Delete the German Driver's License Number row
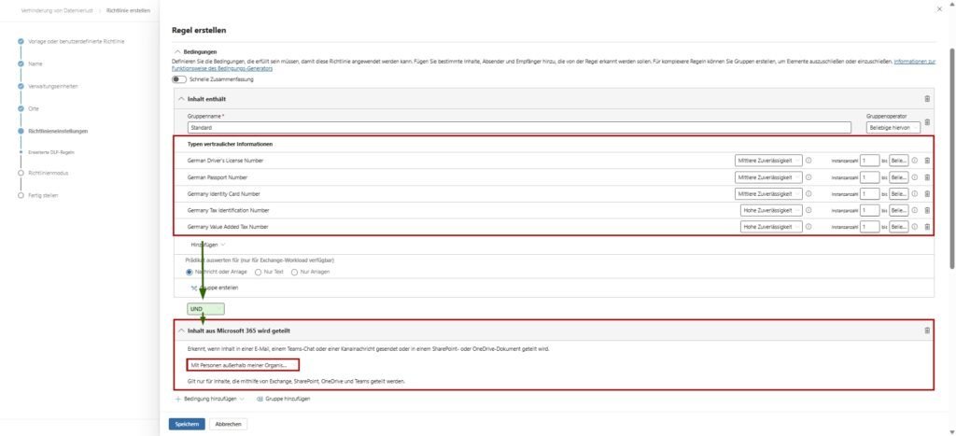This screenshot has width=956, height=436. [x=926, y=161]
